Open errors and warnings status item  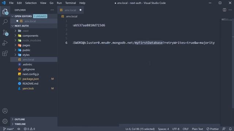(29, 129)
